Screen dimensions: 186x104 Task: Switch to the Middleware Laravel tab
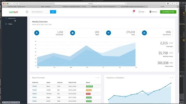pos(104,7)
